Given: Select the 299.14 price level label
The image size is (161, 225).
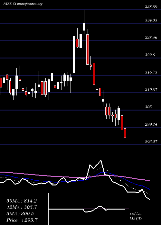Looking at the screenshot, I should 151,124.
